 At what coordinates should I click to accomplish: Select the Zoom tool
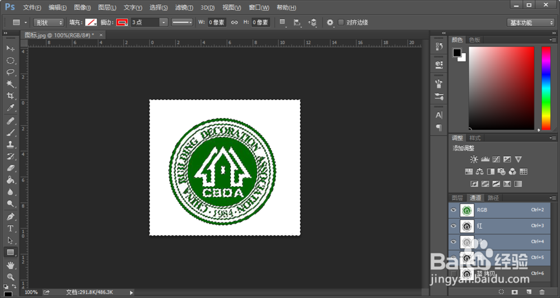[x=10, y=277]
